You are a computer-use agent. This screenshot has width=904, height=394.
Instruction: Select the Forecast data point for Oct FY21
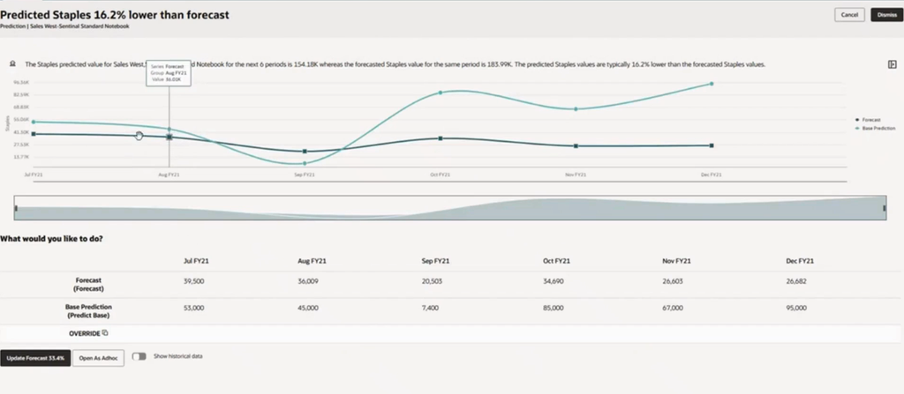(441, 138)
